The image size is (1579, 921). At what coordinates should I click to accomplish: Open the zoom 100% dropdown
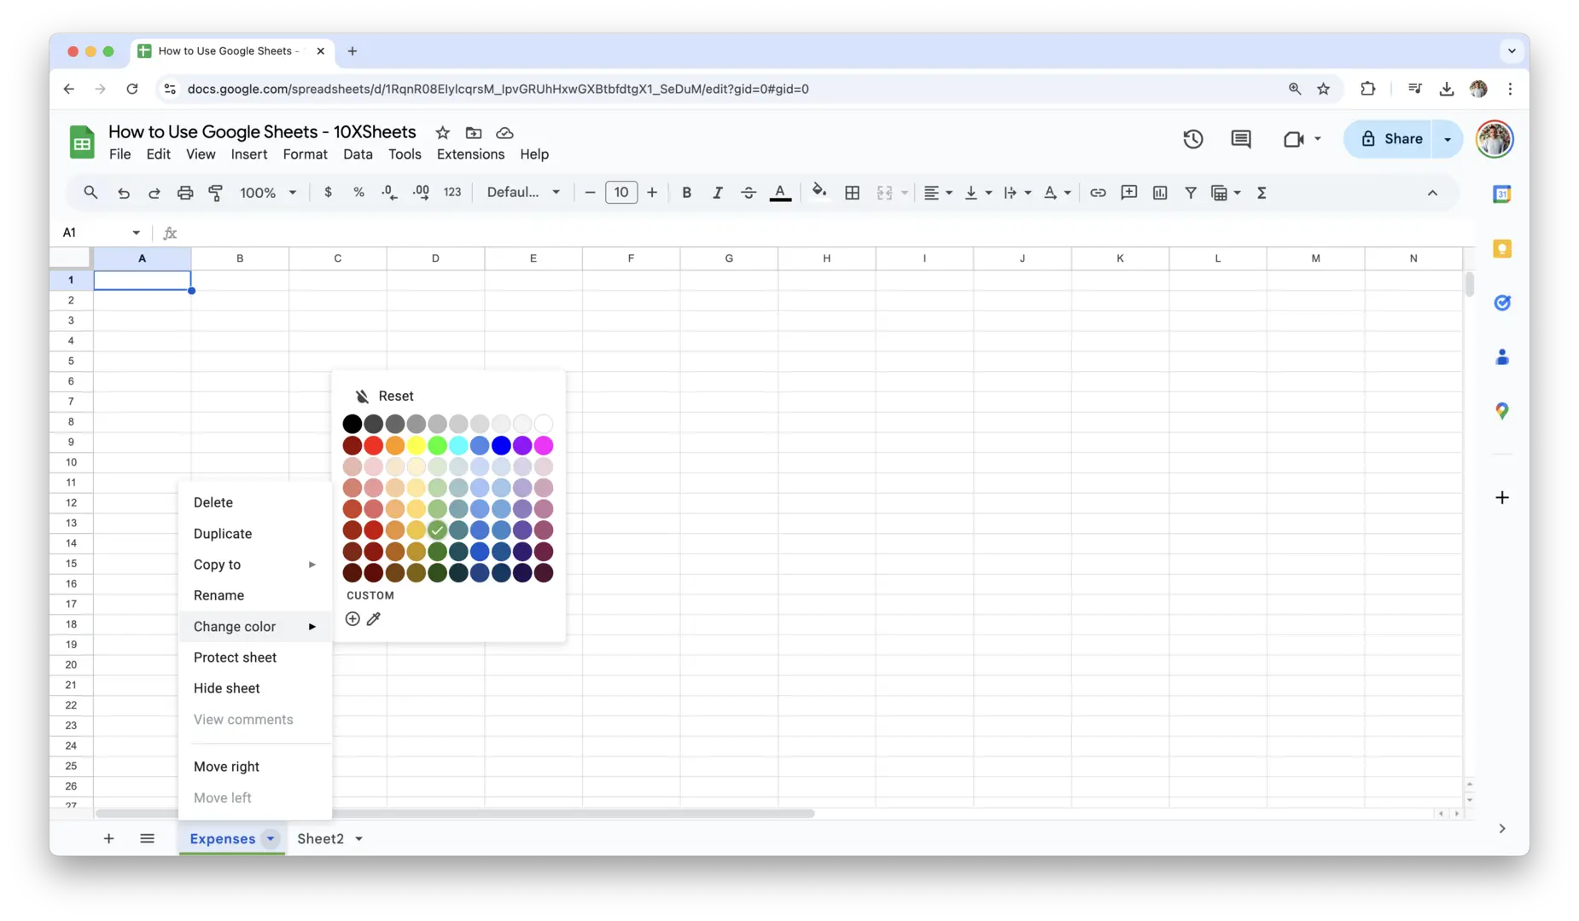268,193
